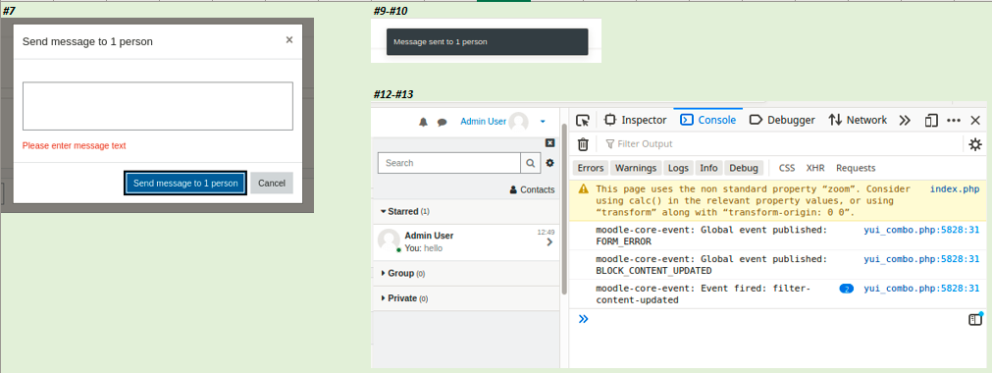Image resolution: width=992 pixels, height=373 pixels.
Task: Click the Send message to 1 person button
Action: coord(185,183)
